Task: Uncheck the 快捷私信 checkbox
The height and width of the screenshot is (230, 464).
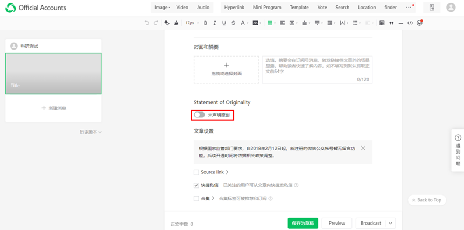Action: 196,185
